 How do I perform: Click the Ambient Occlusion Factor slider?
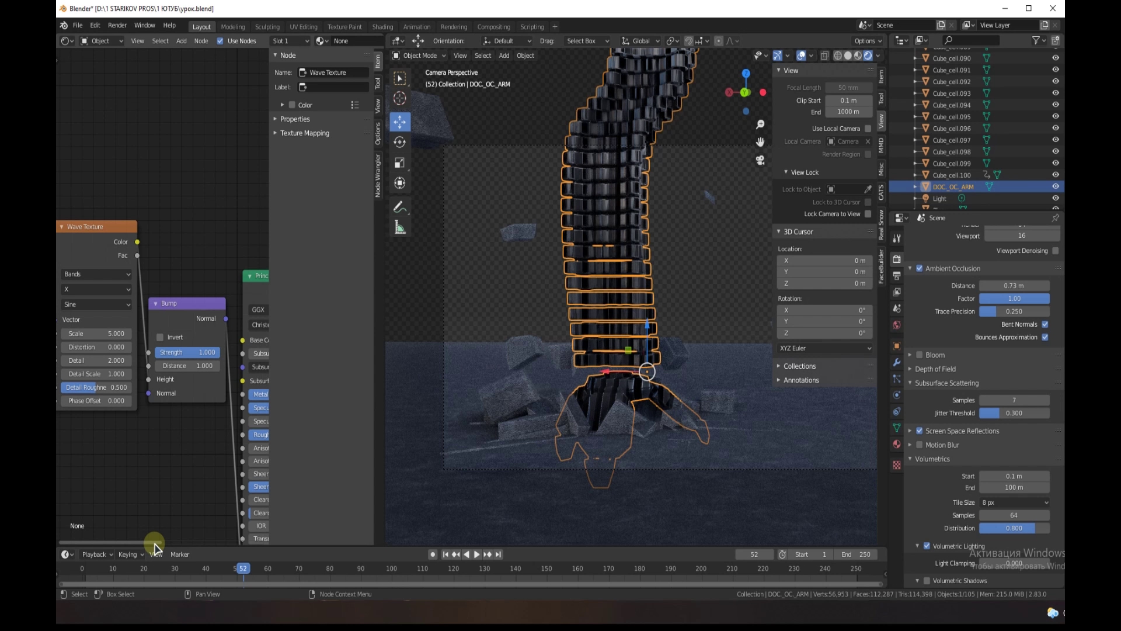tap(1014, 299)
